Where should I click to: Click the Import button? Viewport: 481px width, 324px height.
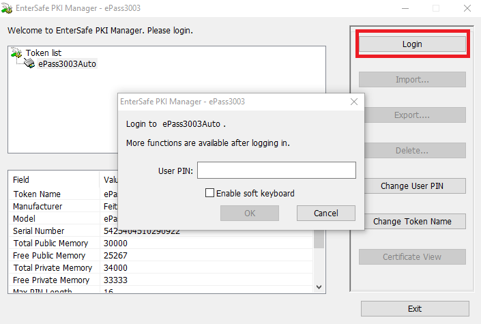[413, 80]
